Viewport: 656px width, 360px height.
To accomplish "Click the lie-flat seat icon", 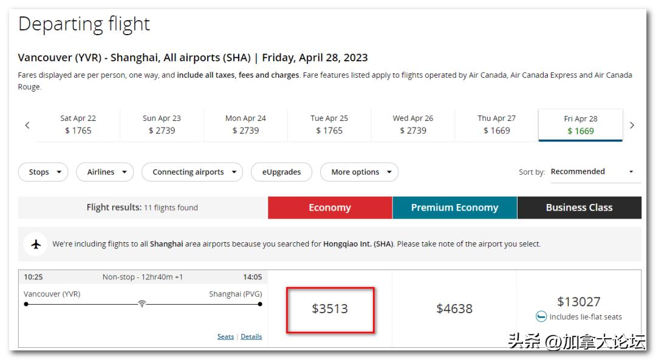I will pyautogui.click(x=541, y=316).
